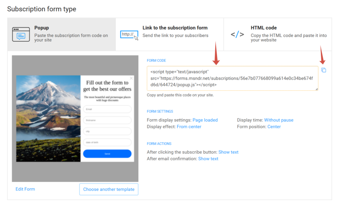Image resolution: width=338 pixels, height=201 pixels.
Task: Change the Page loaded display setting
Action: [205, 120]
